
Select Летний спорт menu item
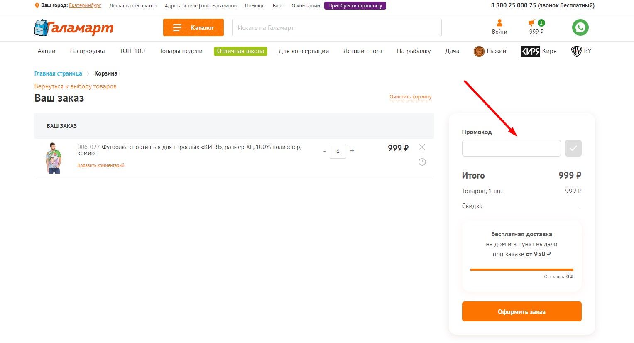pos(363,51)
